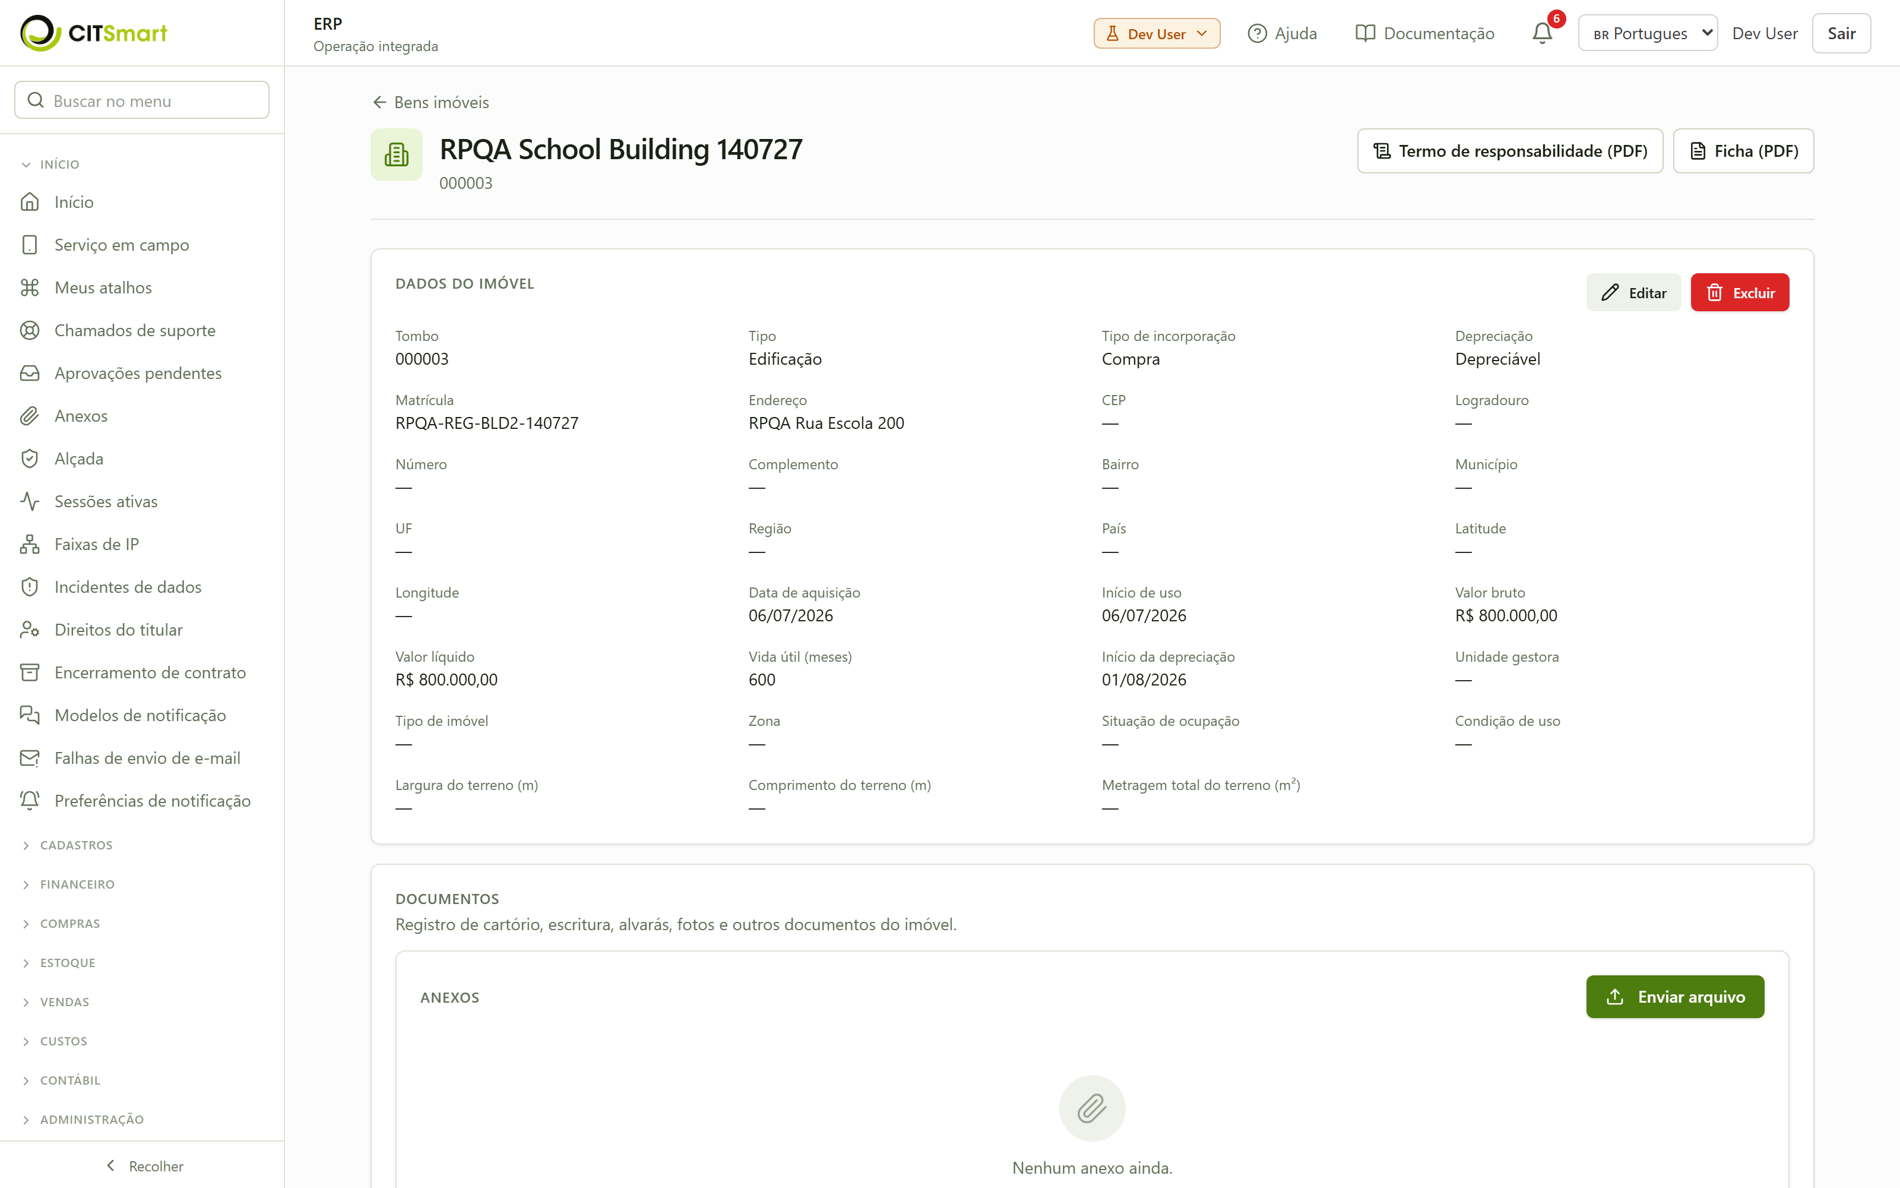
Task: Download Termo de responsabilidade (PDF)
Action: pyautogui.click(x=1510, y=151)
